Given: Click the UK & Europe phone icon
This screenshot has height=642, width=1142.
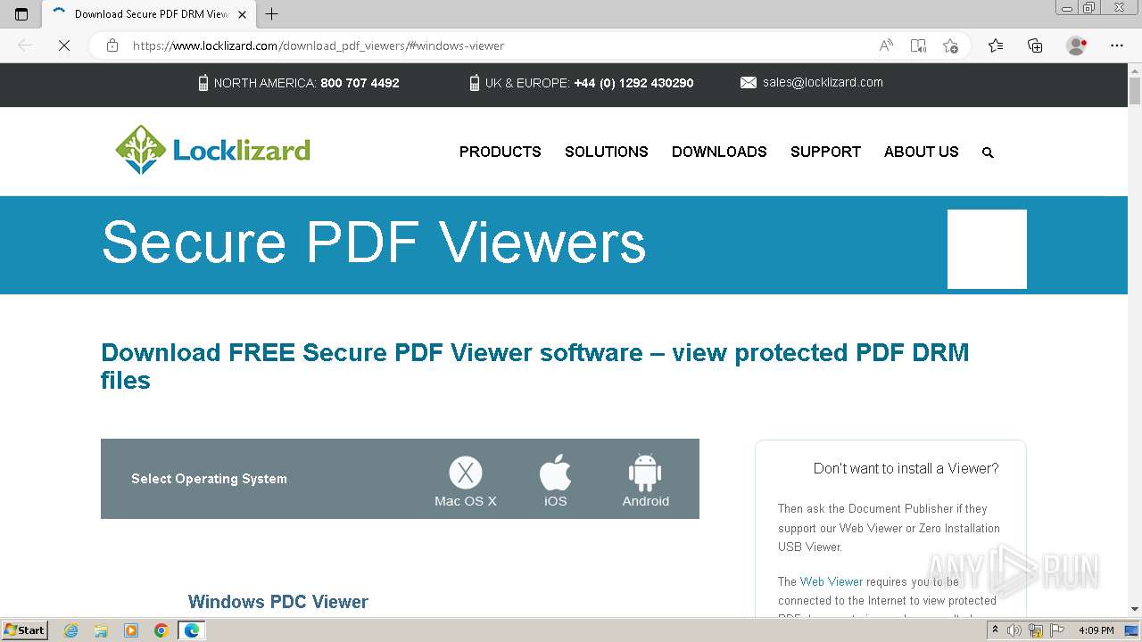Looking at the screenshot, I should point(475,83).
